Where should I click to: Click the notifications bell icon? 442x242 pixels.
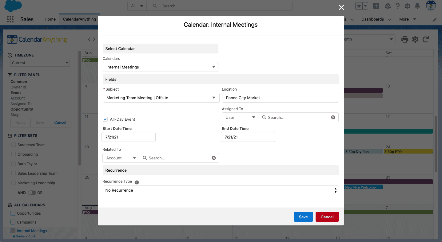tap(417, 6)
